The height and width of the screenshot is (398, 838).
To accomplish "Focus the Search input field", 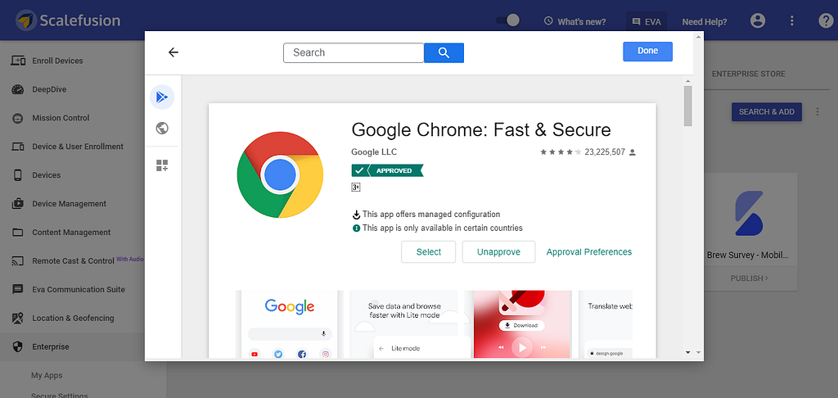I will pos(354,52).
